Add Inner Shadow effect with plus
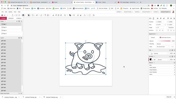 (x=174, y=72)
